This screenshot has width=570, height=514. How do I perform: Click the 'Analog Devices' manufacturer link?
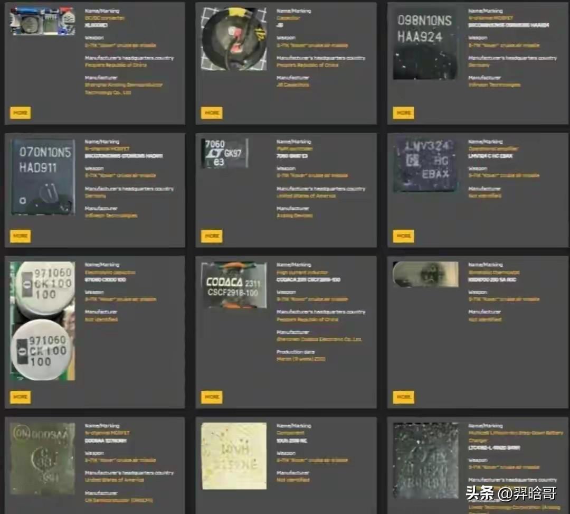click(x=294, y=216)
